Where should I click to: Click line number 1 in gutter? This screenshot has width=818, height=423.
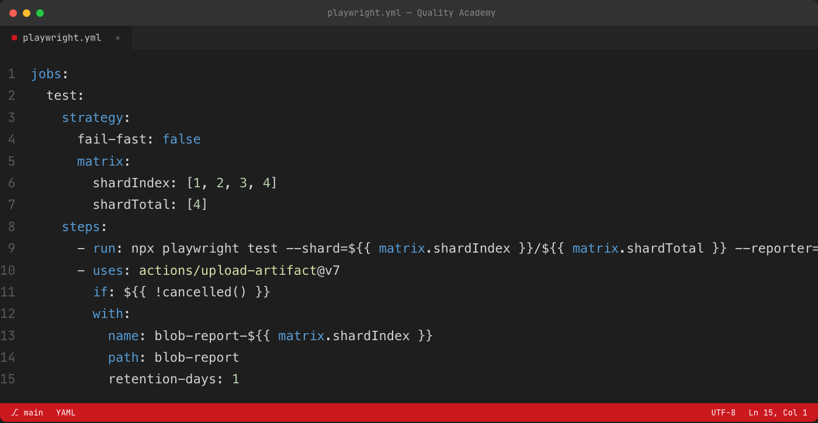click(11, 74)
